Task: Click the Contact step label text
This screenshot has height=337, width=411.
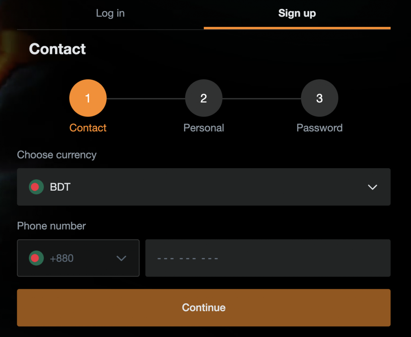Action: pos(87,127)
